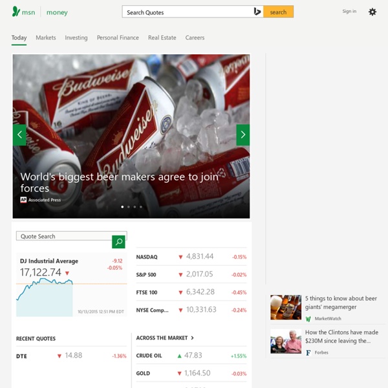Viewport: 388px width, 388px height.
Task: Click the Forbes source icon
Action: tap(308, 352)
